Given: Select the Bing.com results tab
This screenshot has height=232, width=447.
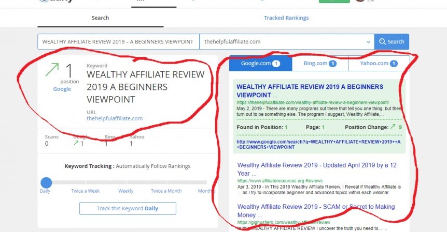Looking at the screenshot, I should pos(320,64).
